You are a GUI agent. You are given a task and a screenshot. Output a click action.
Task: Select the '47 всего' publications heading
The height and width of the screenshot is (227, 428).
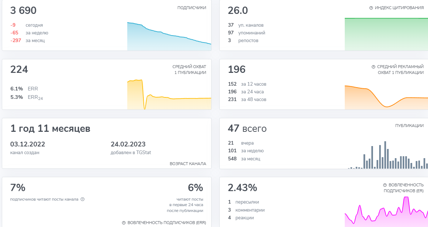point(247,129)
